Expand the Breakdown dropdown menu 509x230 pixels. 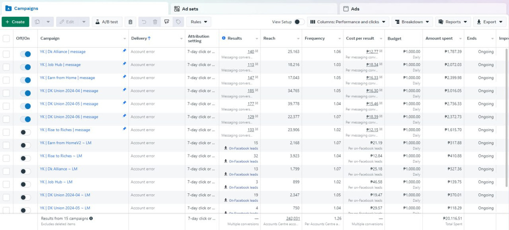coord(412,22)
